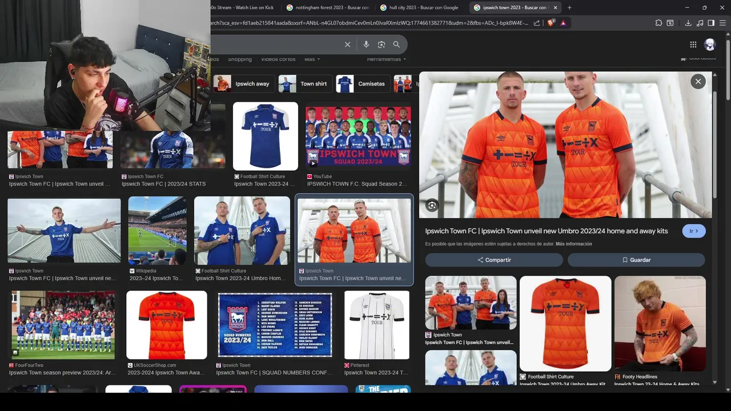Open the Google apps grid
731x411 pixels.
pos(693,45)
